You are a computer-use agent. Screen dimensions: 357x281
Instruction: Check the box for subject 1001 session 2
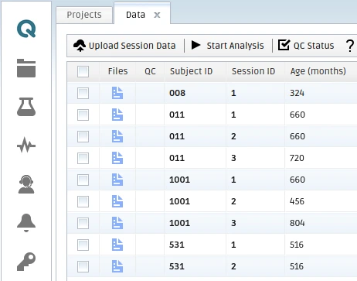pos(83,201)
